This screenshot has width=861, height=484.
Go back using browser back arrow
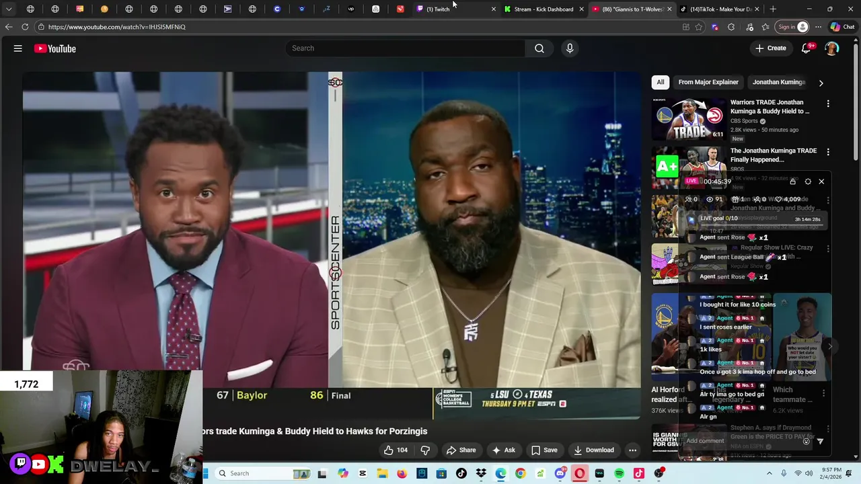tap(8, 27)
